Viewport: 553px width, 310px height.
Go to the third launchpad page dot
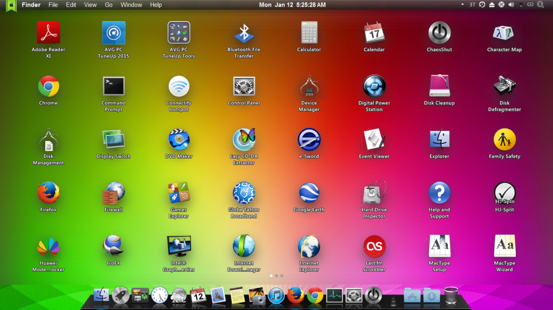[x=282, y=275]
